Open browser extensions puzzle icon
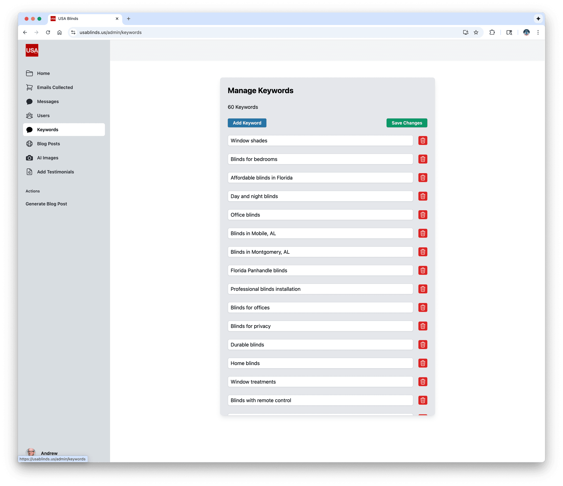 (492, 32)
